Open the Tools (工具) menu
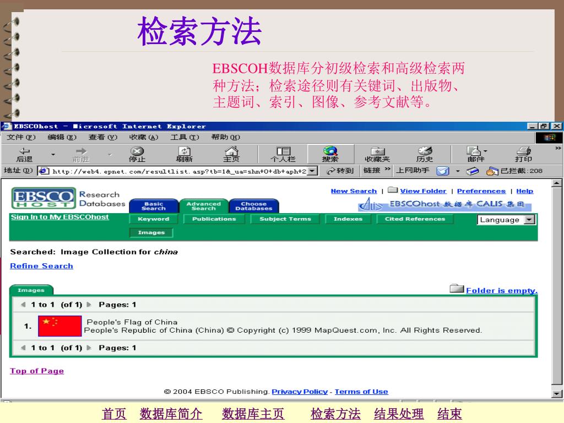564x423 pixels. 185,137
